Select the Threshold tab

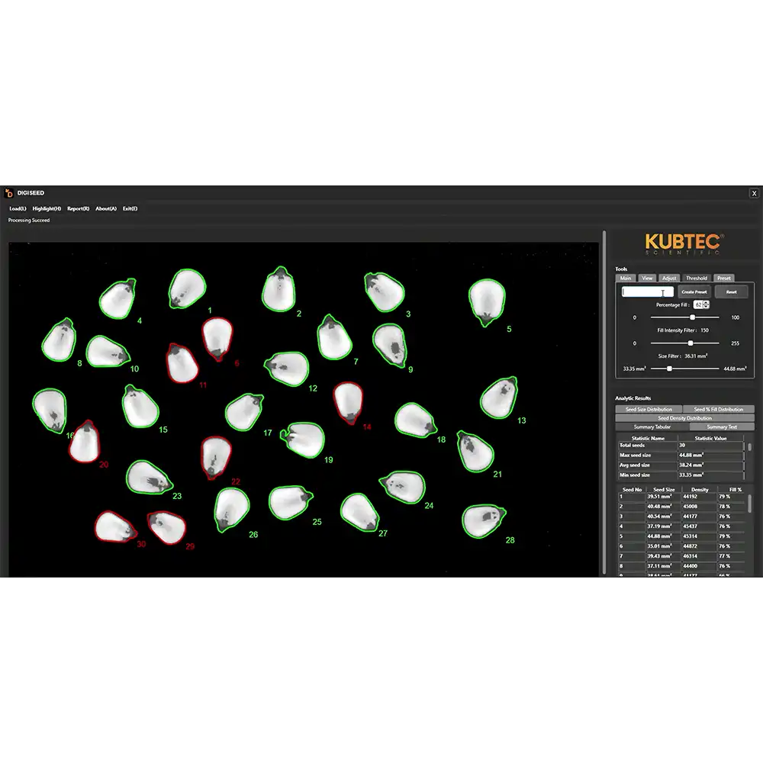[697, 278]
